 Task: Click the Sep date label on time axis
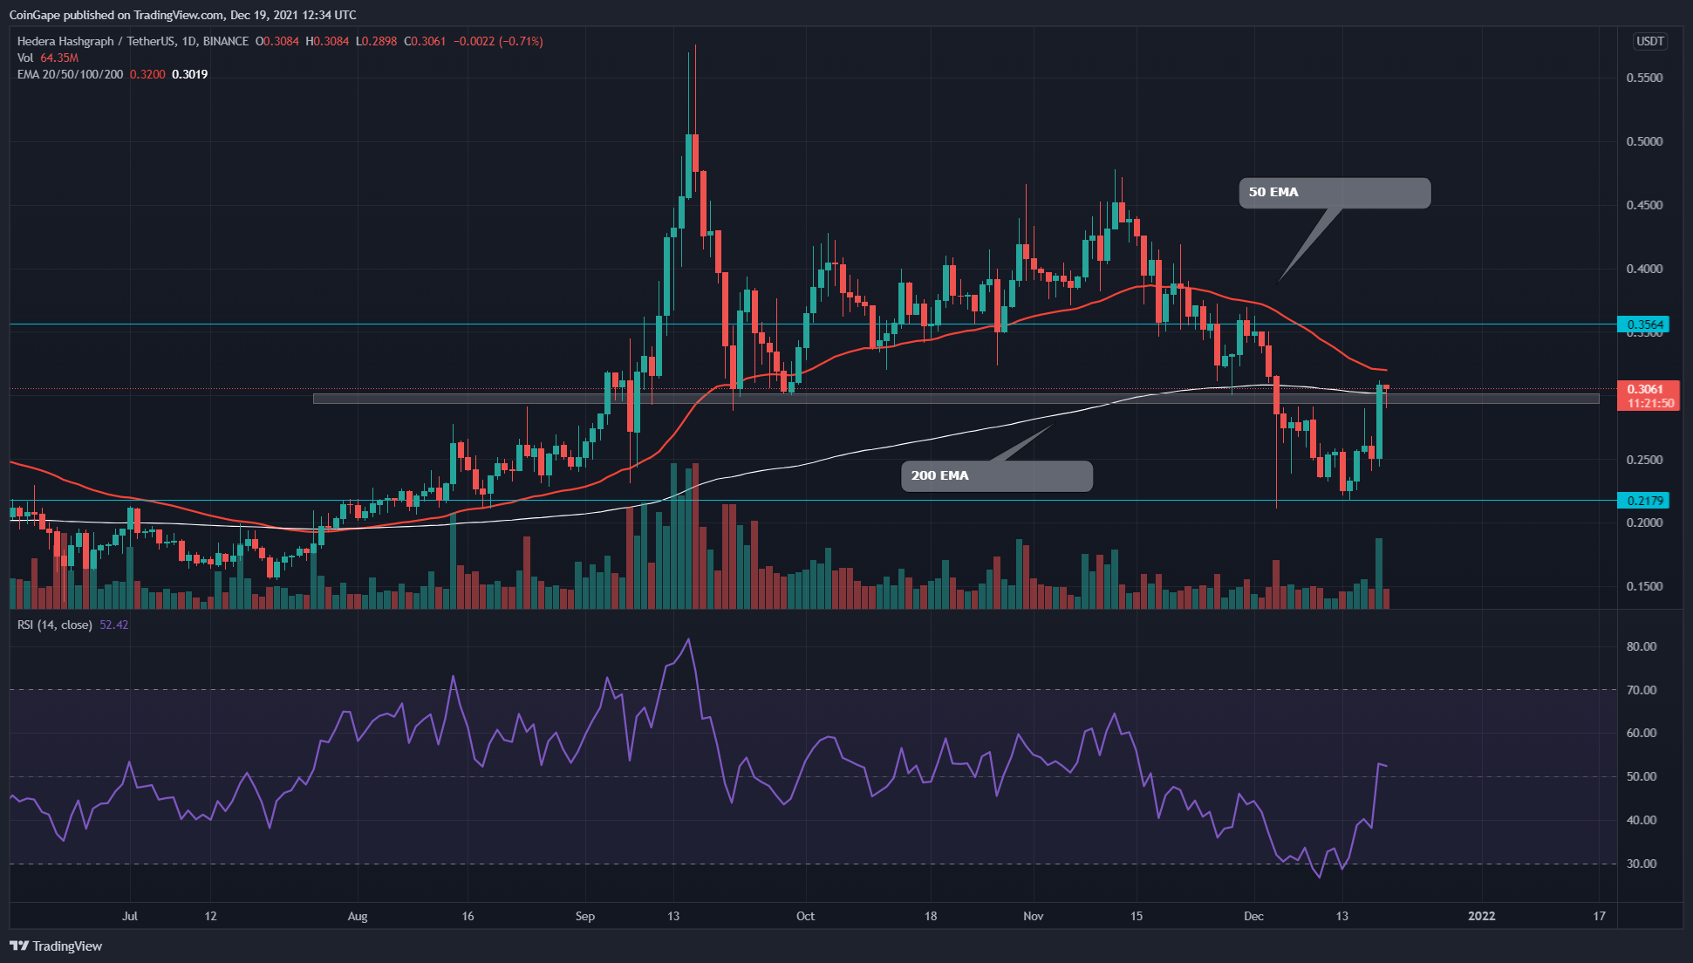click(x=585, y=916)
